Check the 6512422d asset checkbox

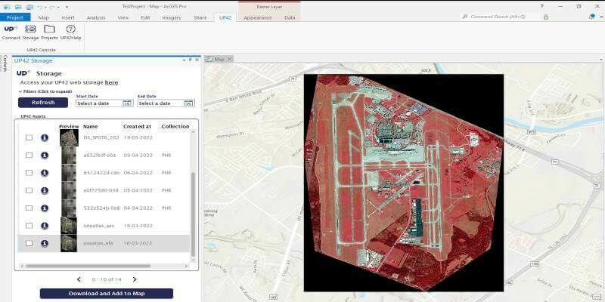click(29, 173)
